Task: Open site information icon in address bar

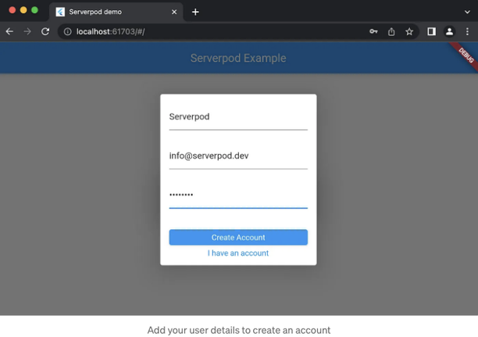Action: pyautogui.click(x=68, y=31)
